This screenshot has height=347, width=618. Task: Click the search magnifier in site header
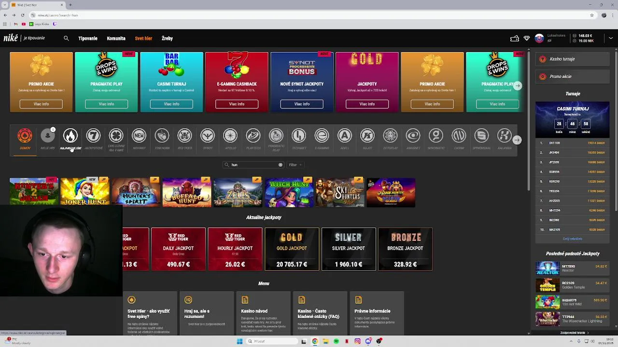tap(66, 38)
